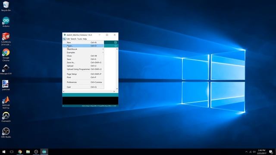Open Preferences from the File menu

pos(83,82)
